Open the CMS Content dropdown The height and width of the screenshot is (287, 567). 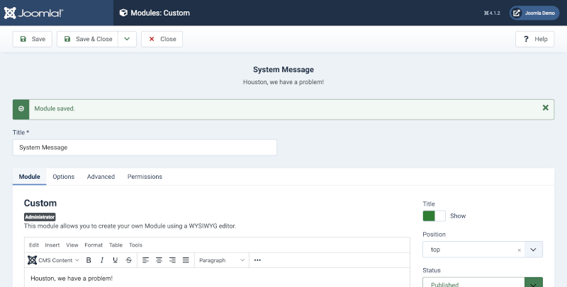(x=54, y=260)
